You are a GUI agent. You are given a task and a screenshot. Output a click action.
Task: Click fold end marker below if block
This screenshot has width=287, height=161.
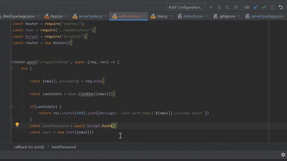pyautogui.click(x=11, y=119)
